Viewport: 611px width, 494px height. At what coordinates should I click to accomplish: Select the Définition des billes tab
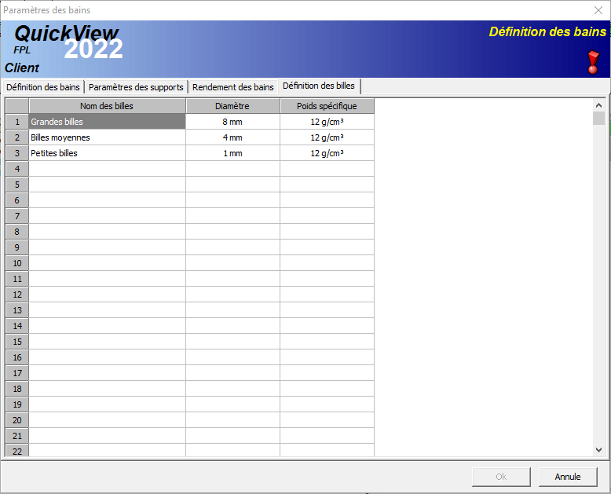pos(318,86)
